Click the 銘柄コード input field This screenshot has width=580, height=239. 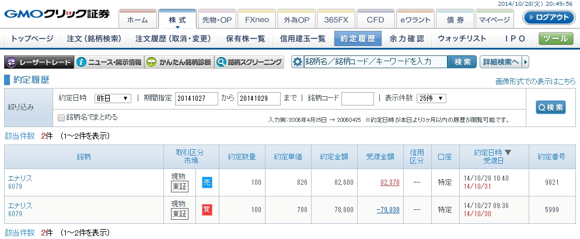(357, 99)
